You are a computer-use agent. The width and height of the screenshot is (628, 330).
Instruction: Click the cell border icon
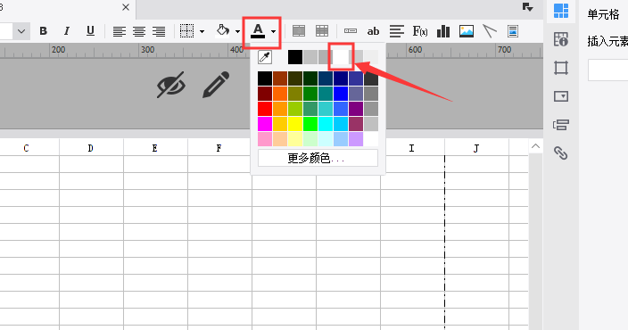[186, 31]
